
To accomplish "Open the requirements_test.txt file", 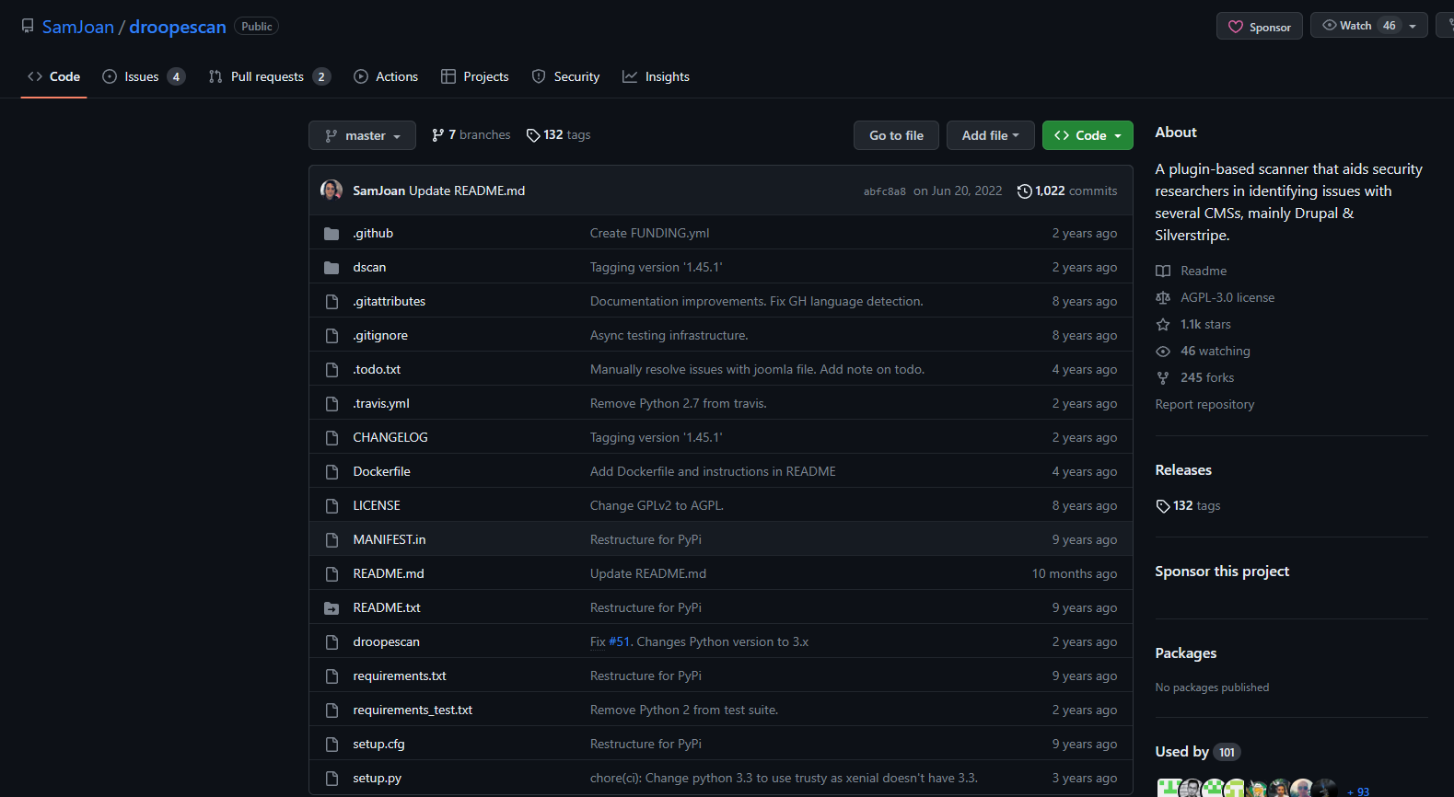I will point(413,710).
